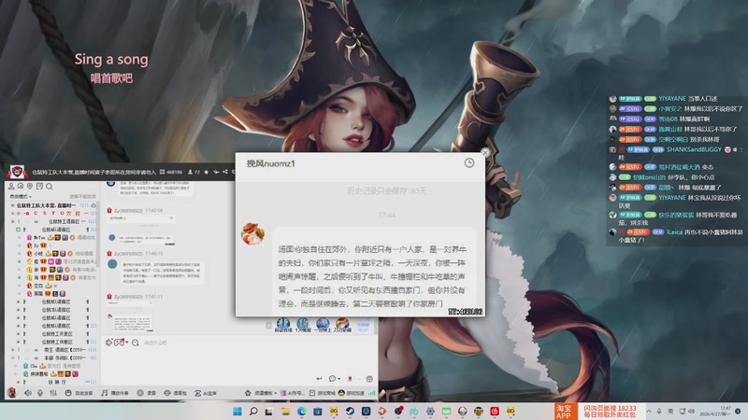Select user Cha in channel list
This screenshot has width=748, height=420.
[34, 366]
